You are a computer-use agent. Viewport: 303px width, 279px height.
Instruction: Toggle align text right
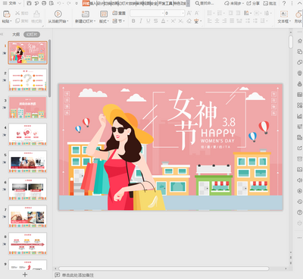point(224,21)
